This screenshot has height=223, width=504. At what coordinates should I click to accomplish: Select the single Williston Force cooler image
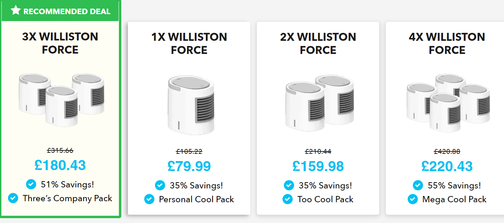(x=190, y=105)
